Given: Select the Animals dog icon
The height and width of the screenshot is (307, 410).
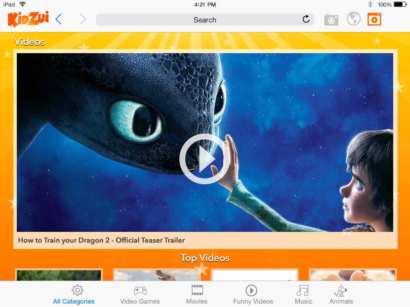Looking at the screenshot, I should pos(341,290).
